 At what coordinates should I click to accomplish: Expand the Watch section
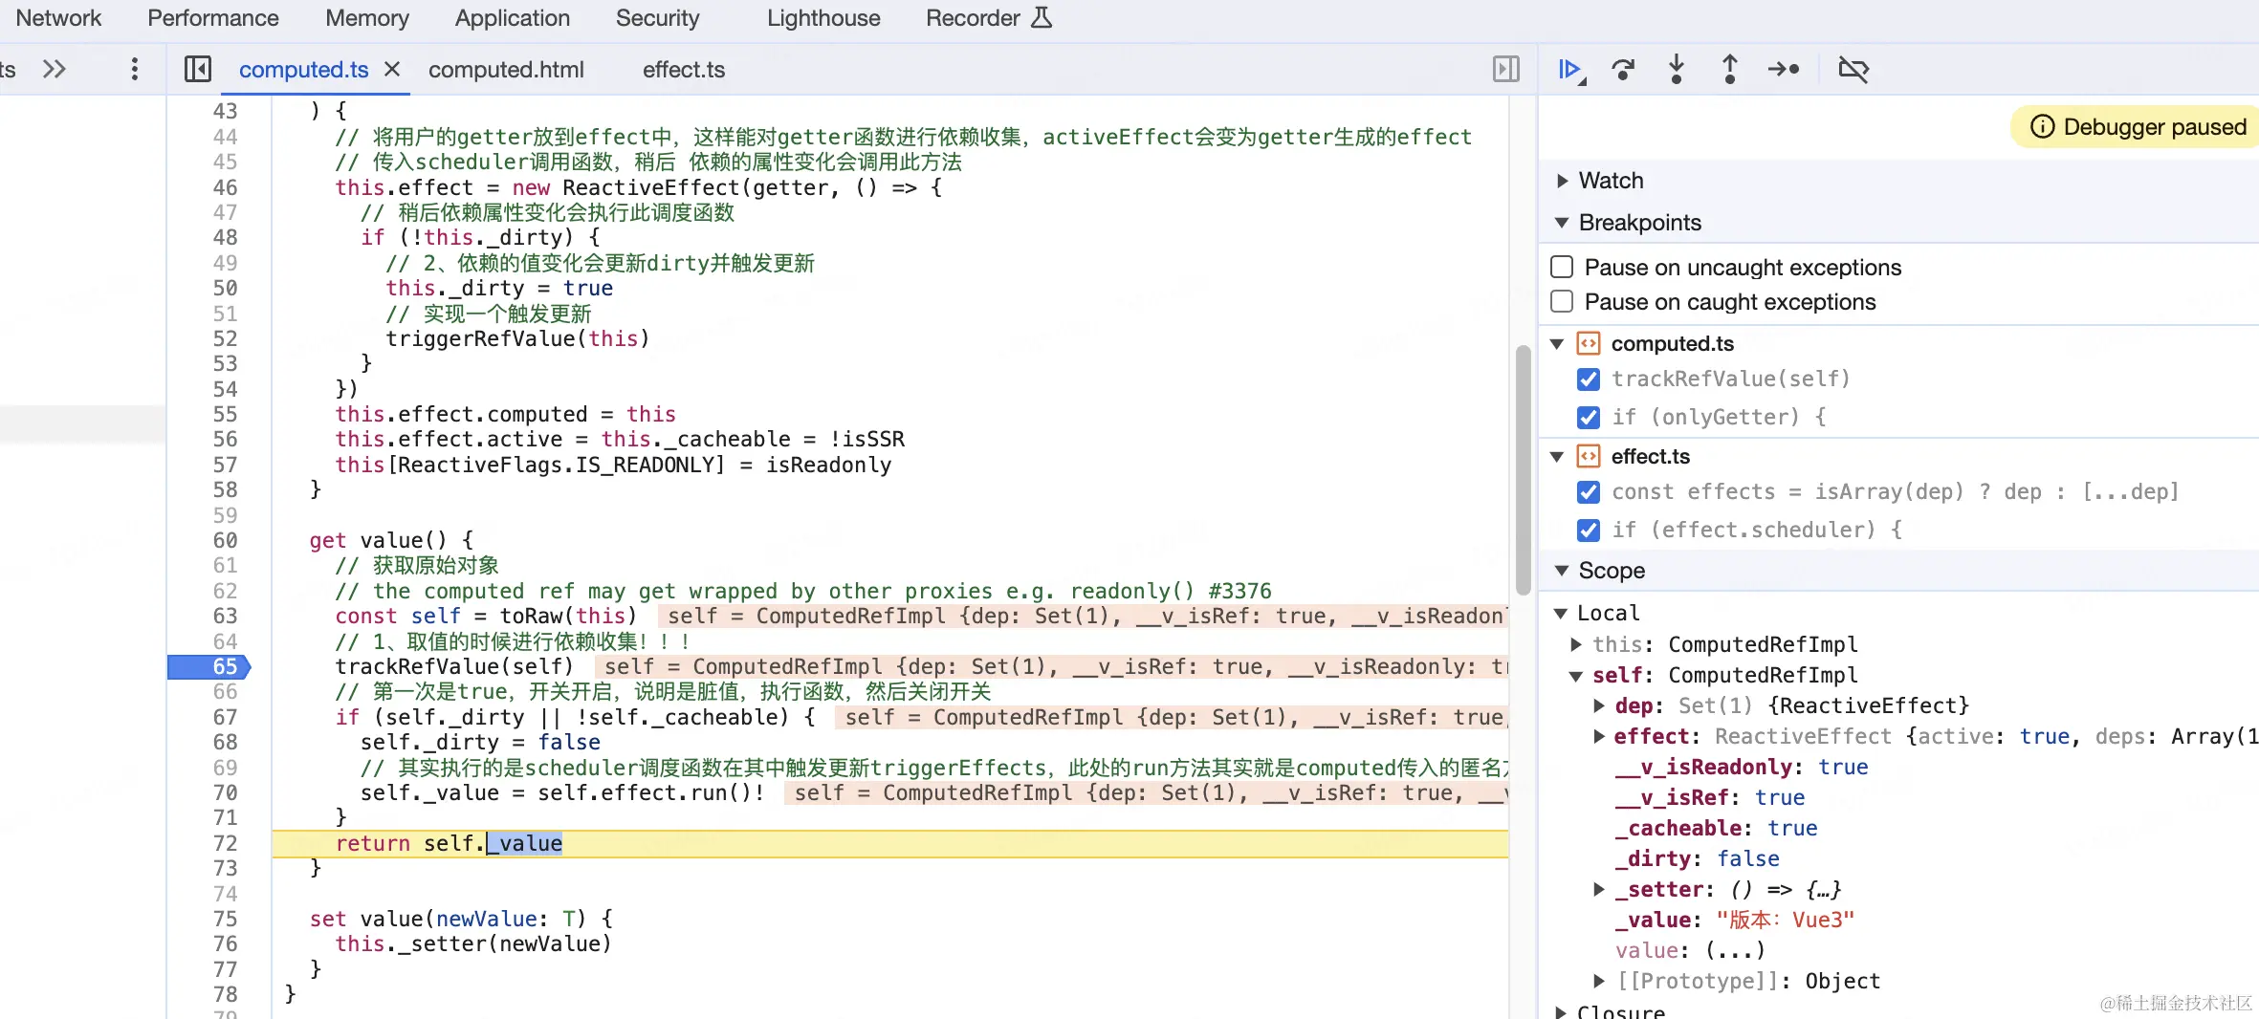coord(1562,181)
